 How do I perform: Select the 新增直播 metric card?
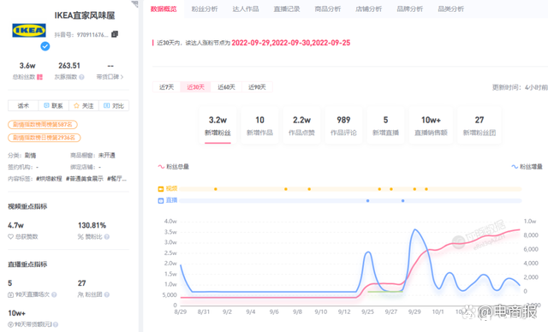385,126
